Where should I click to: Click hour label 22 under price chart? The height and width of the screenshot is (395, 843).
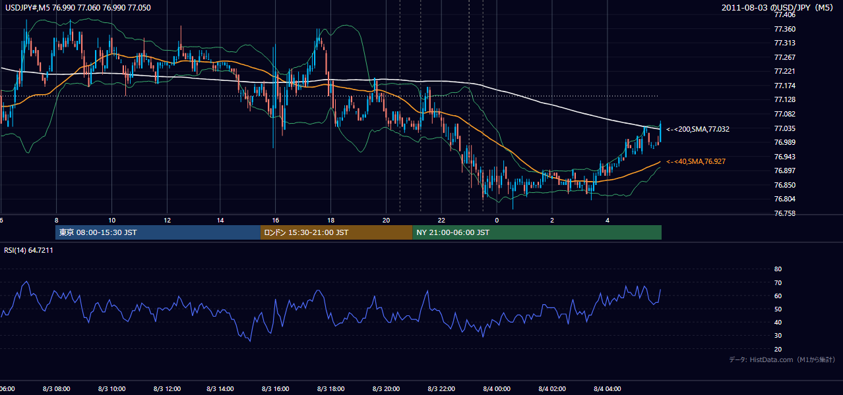pos(441,221)
